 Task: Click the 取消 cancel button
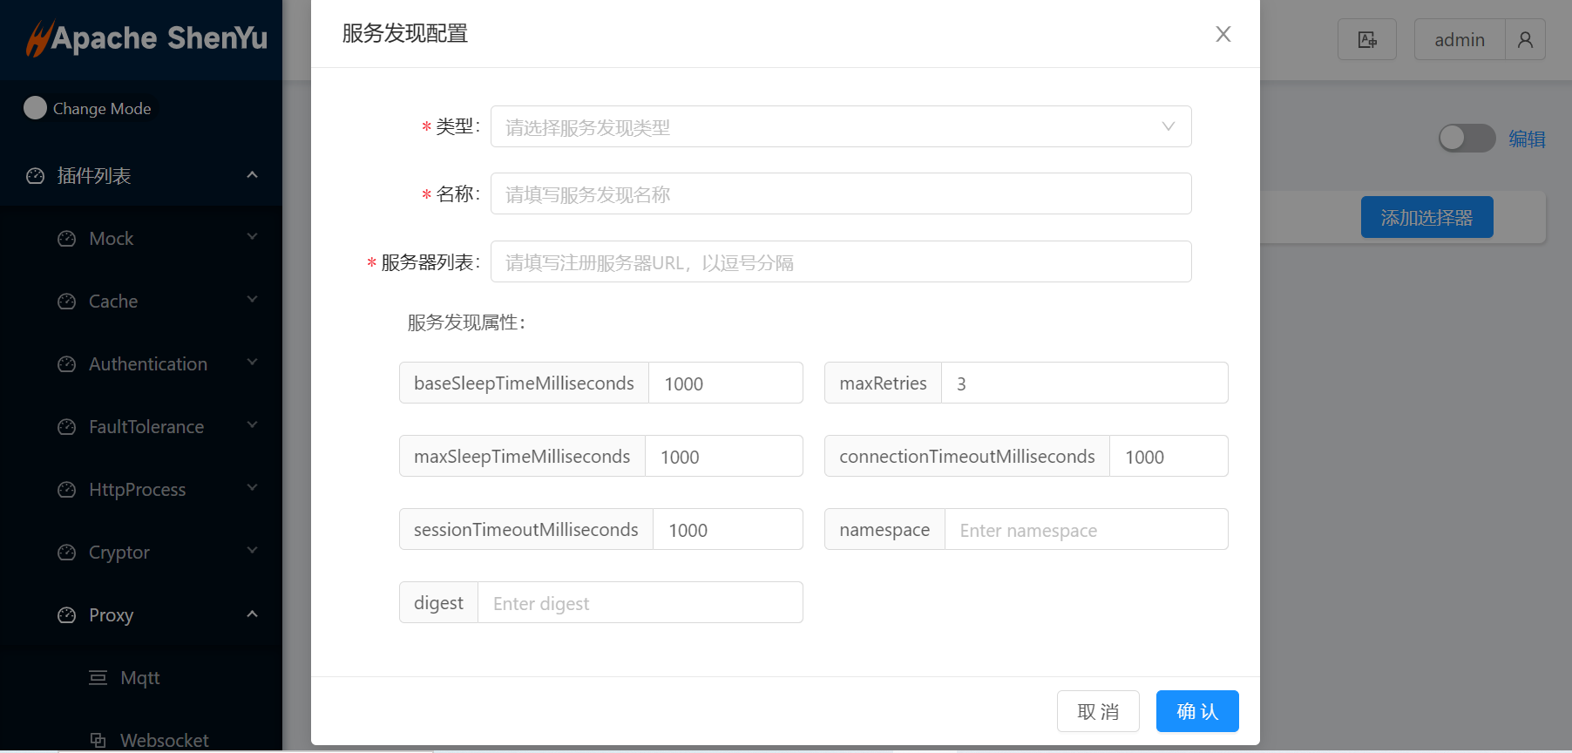point(1098,711)
